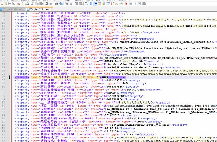Show the Function List panel
Image resolution: width=217 pixels, height=142 pixels.
pos(112,4)
